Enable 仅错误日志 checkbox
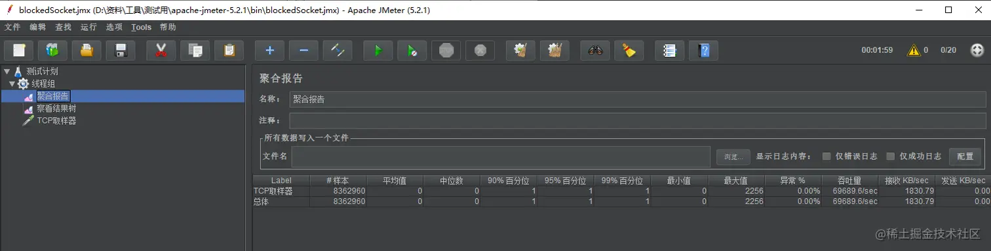This screenshot has height=251, width=991. [x=826, y=156]
